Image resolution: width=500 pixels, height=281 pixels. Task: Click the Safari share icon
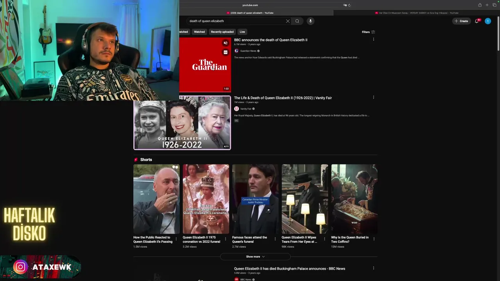(x=480, y=5)
